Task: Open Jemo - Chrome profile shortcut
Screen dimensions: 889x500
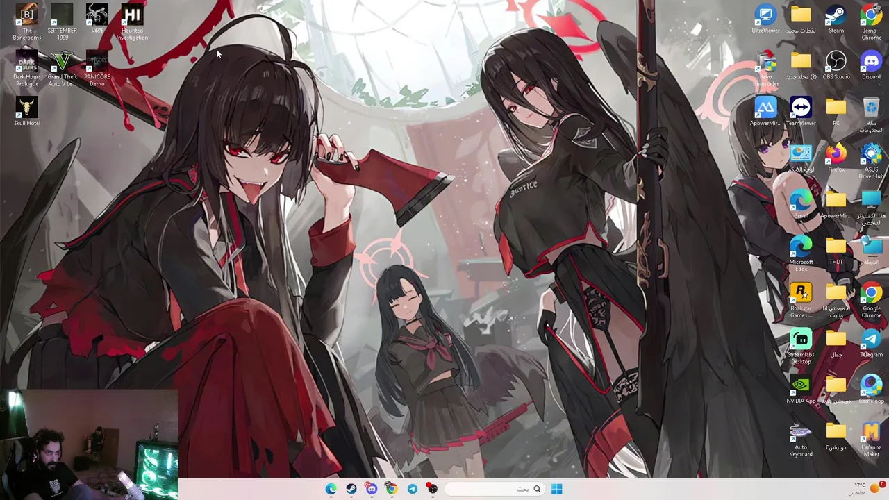Action: tap(871, 22)
